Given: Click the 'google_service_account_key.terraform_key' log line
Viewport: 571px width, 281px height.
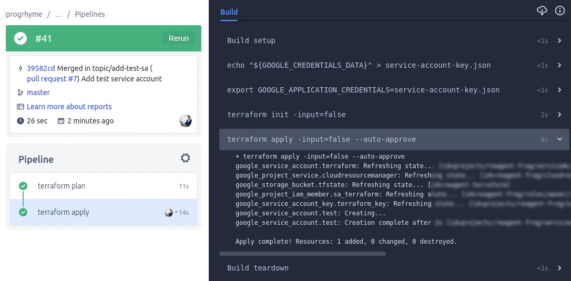Looking at the screenshot, I should pyautogui.click(x=402, y=203).
